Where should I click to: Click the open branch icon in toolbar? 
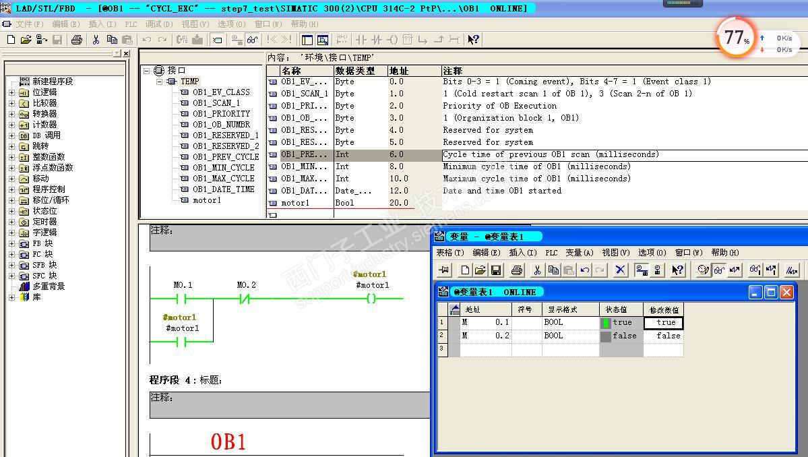point(423,40)
